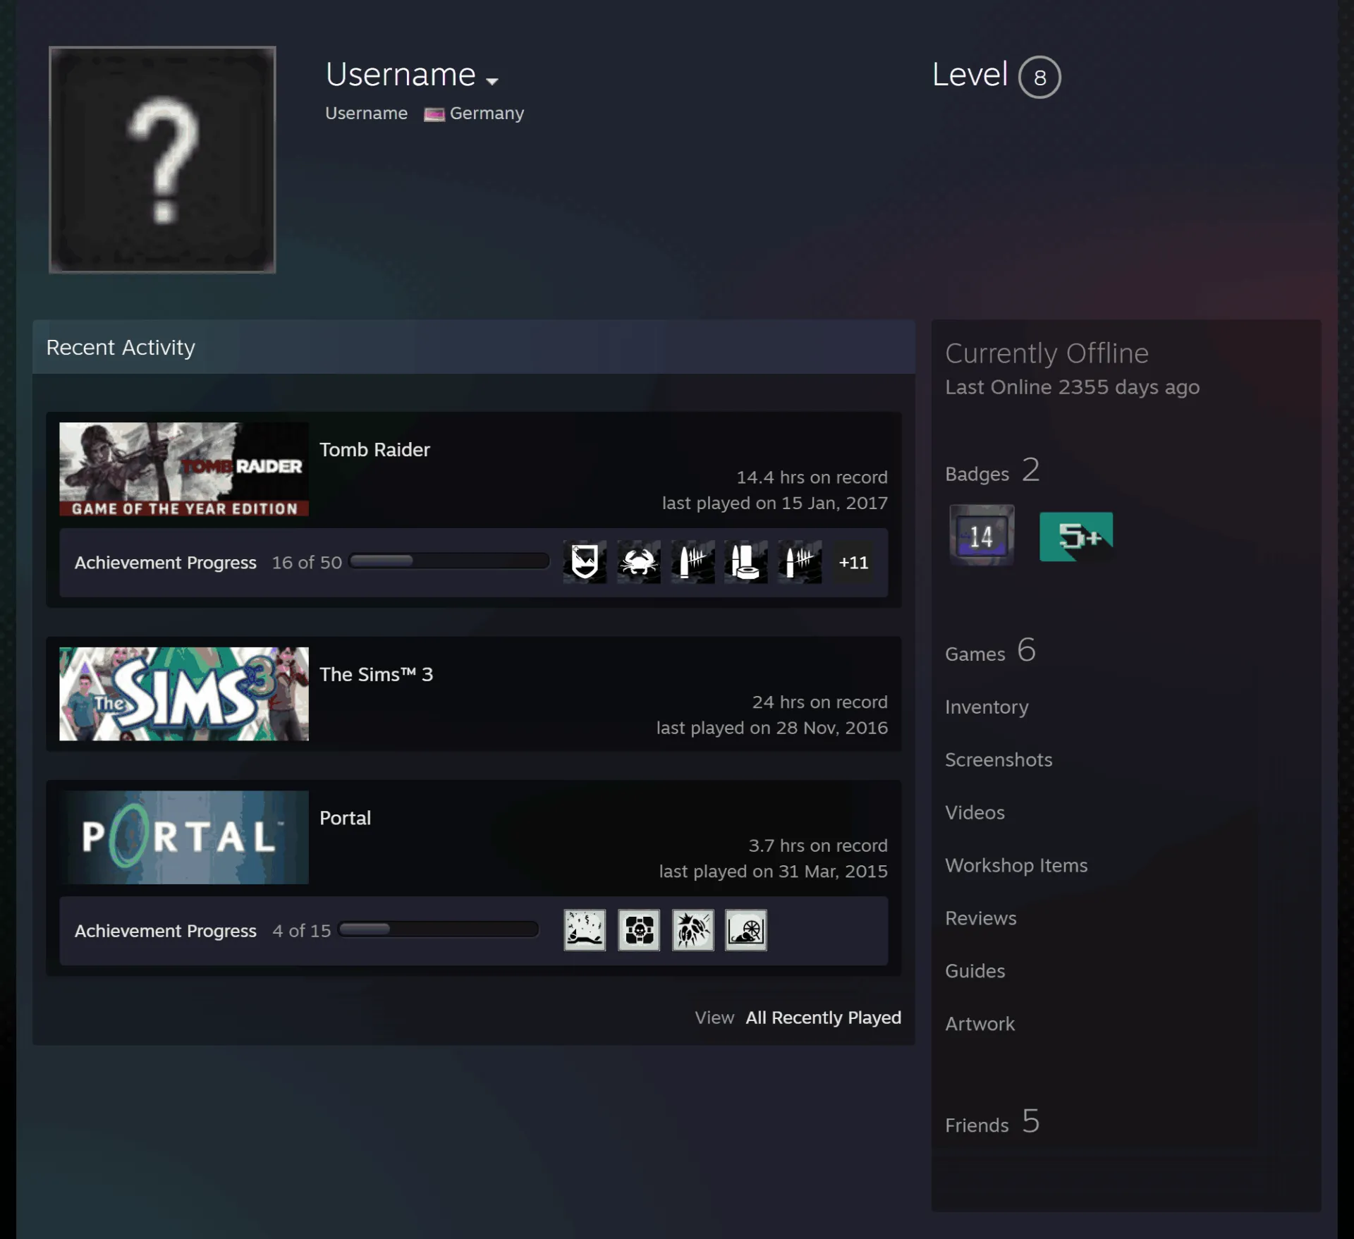Click Tomb Raider shield achievement icon
The height and width of the screenshot is (1239, 1354).
tap(585, 562)
